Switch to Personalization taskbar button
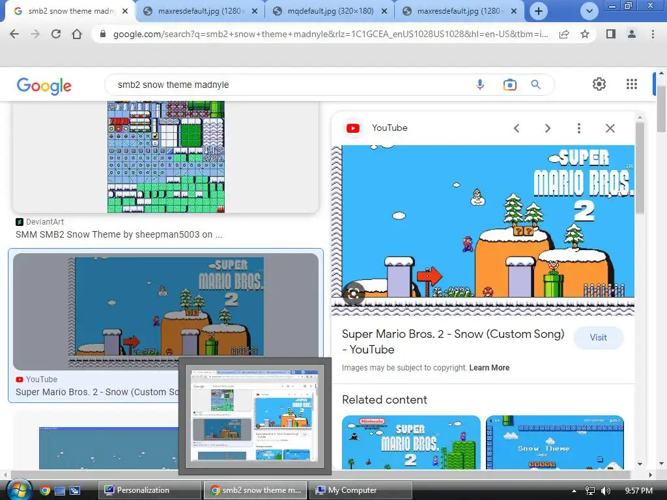 150,490
